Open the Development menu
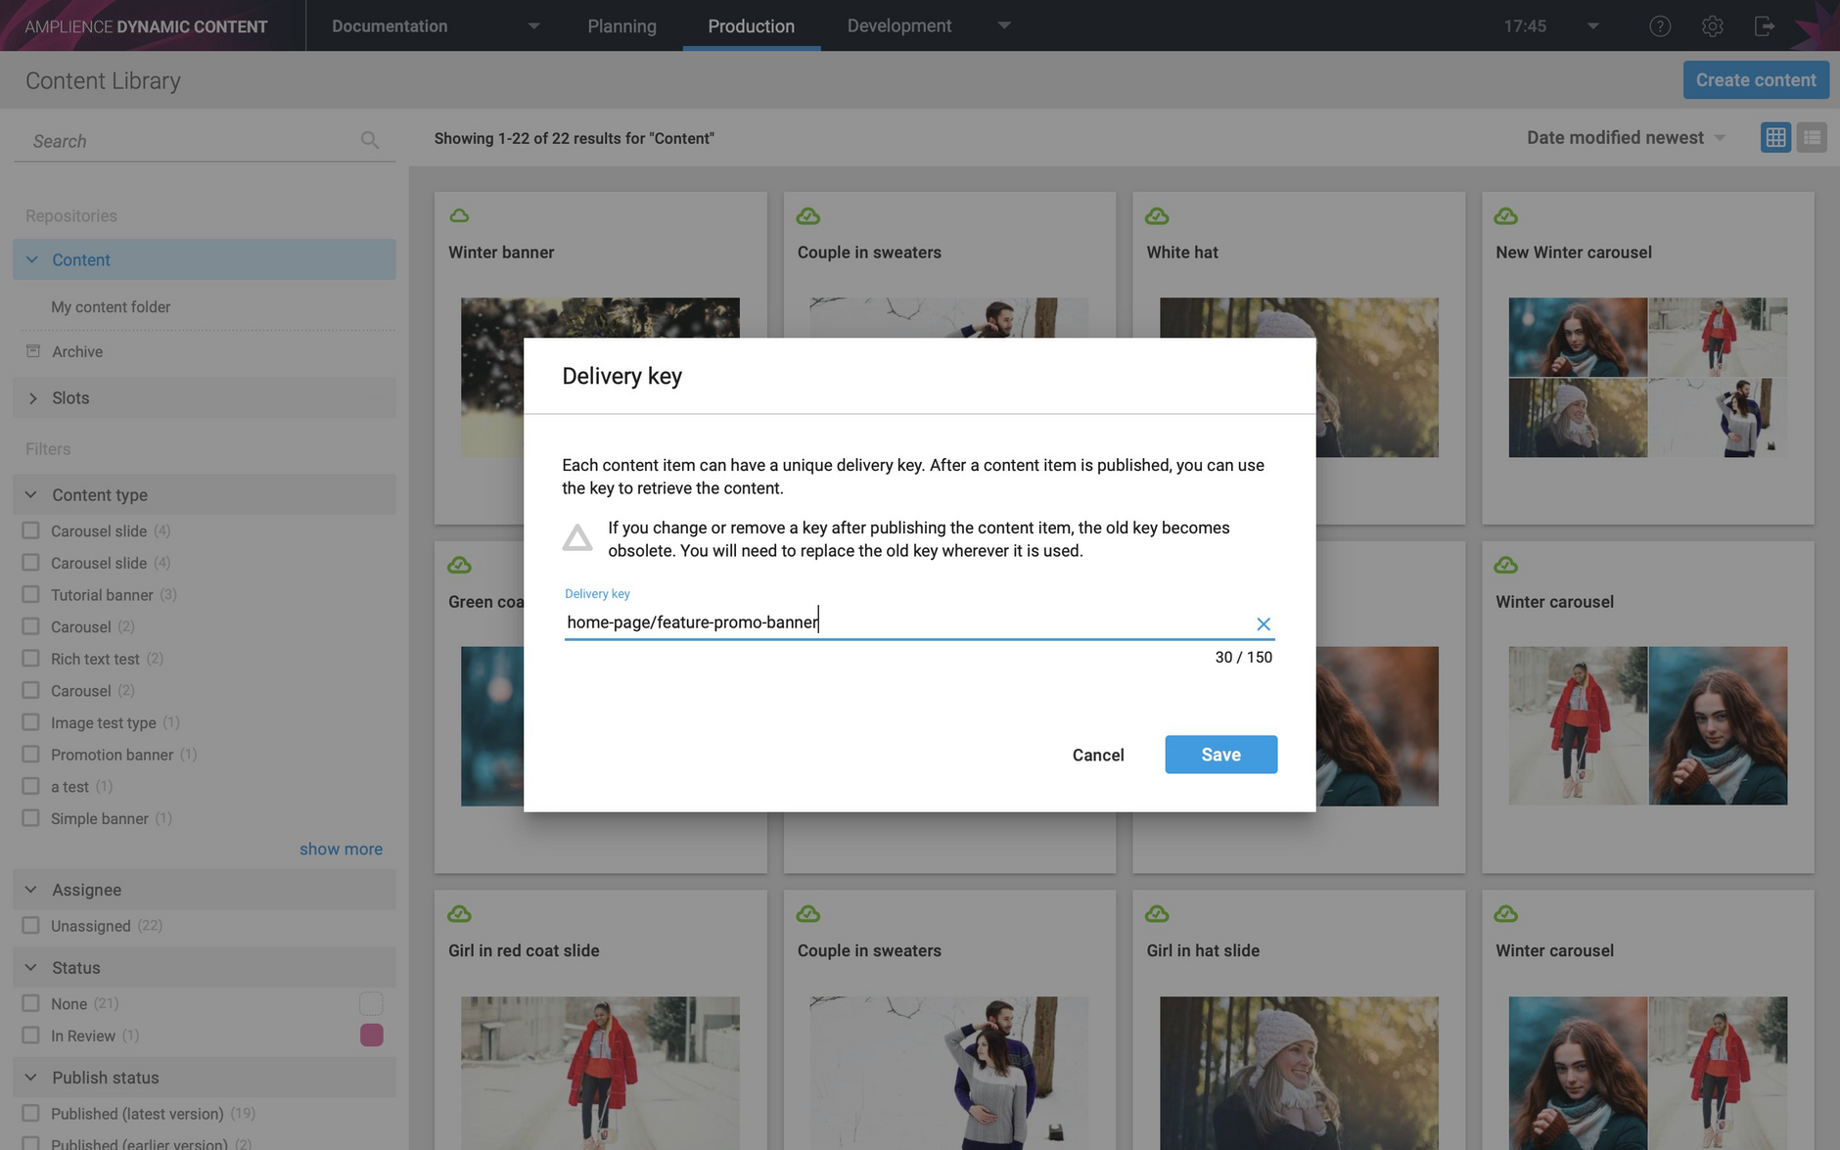 pos(898,25)
